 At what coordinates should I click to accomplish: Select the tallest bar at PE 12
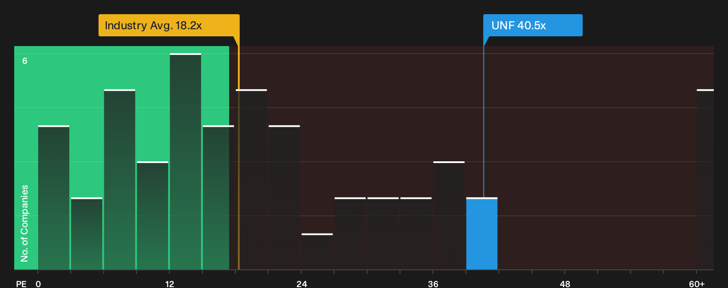186,161
